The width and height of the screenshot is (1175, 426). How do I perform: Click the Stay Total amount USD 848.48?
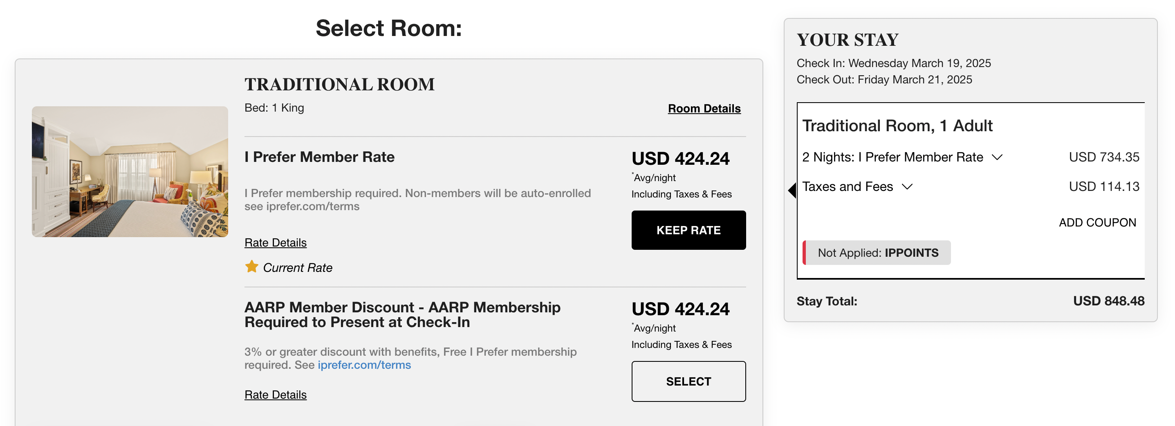(x=1108, y=301)
